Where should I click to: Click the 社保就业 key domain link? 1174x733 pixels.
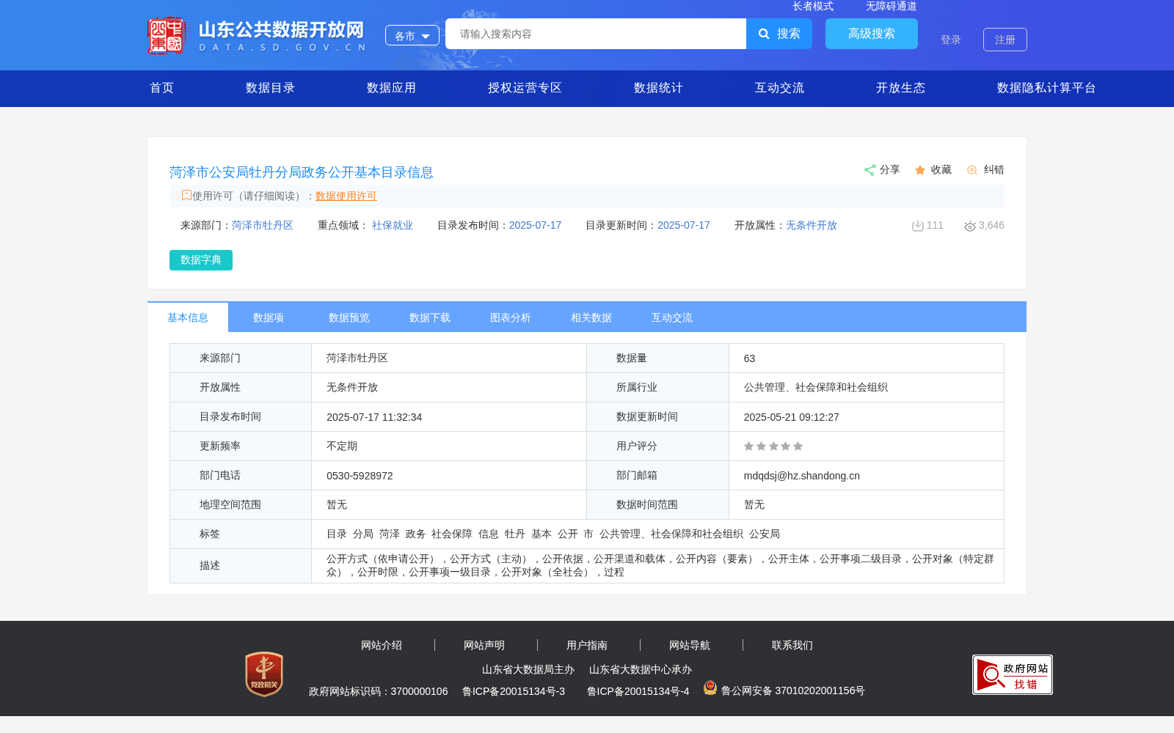pos(393,225)
